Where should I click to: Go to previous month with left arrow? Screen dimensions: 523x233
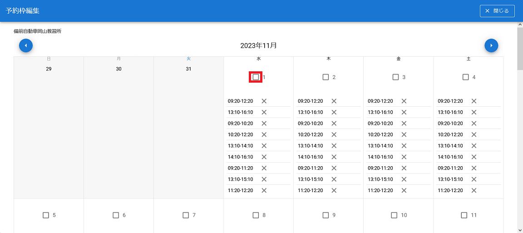click(x=26, y=45)
